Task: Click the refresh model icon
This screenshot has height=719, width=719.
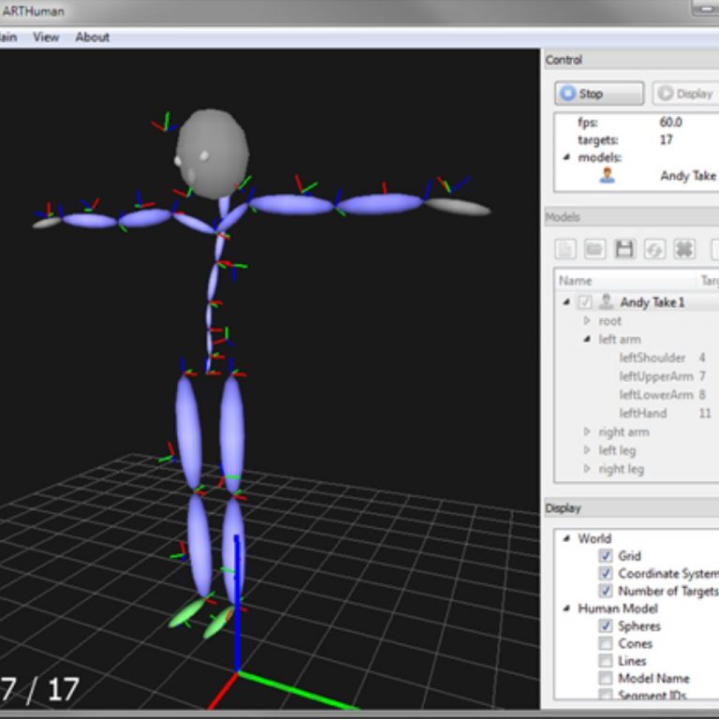Action: [654, 249]
